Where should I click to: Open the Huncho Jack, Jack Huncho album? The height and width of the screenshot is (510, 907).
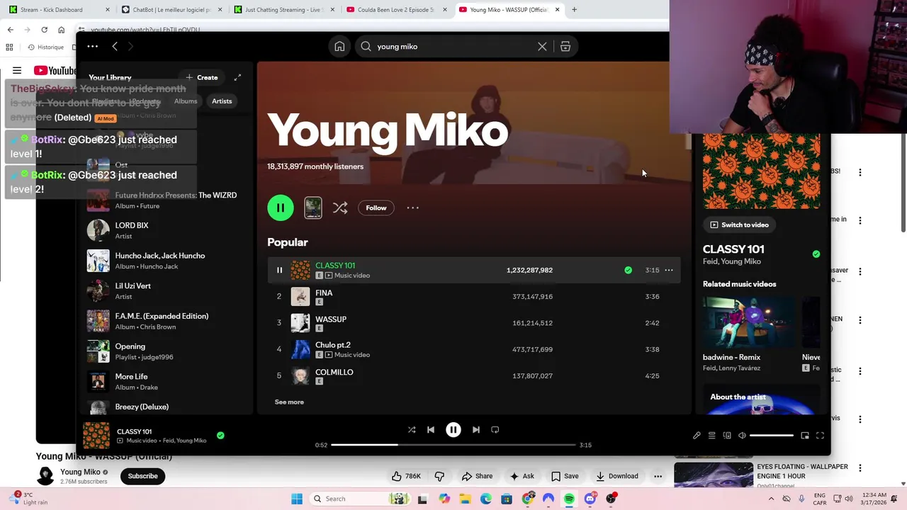[x=168, y=261]
